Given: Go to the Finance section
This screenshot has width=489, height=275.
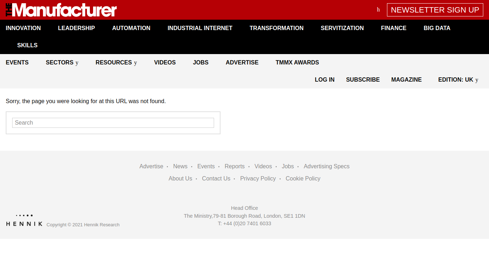Looking at the screenshot, I should tap(393, 28).
